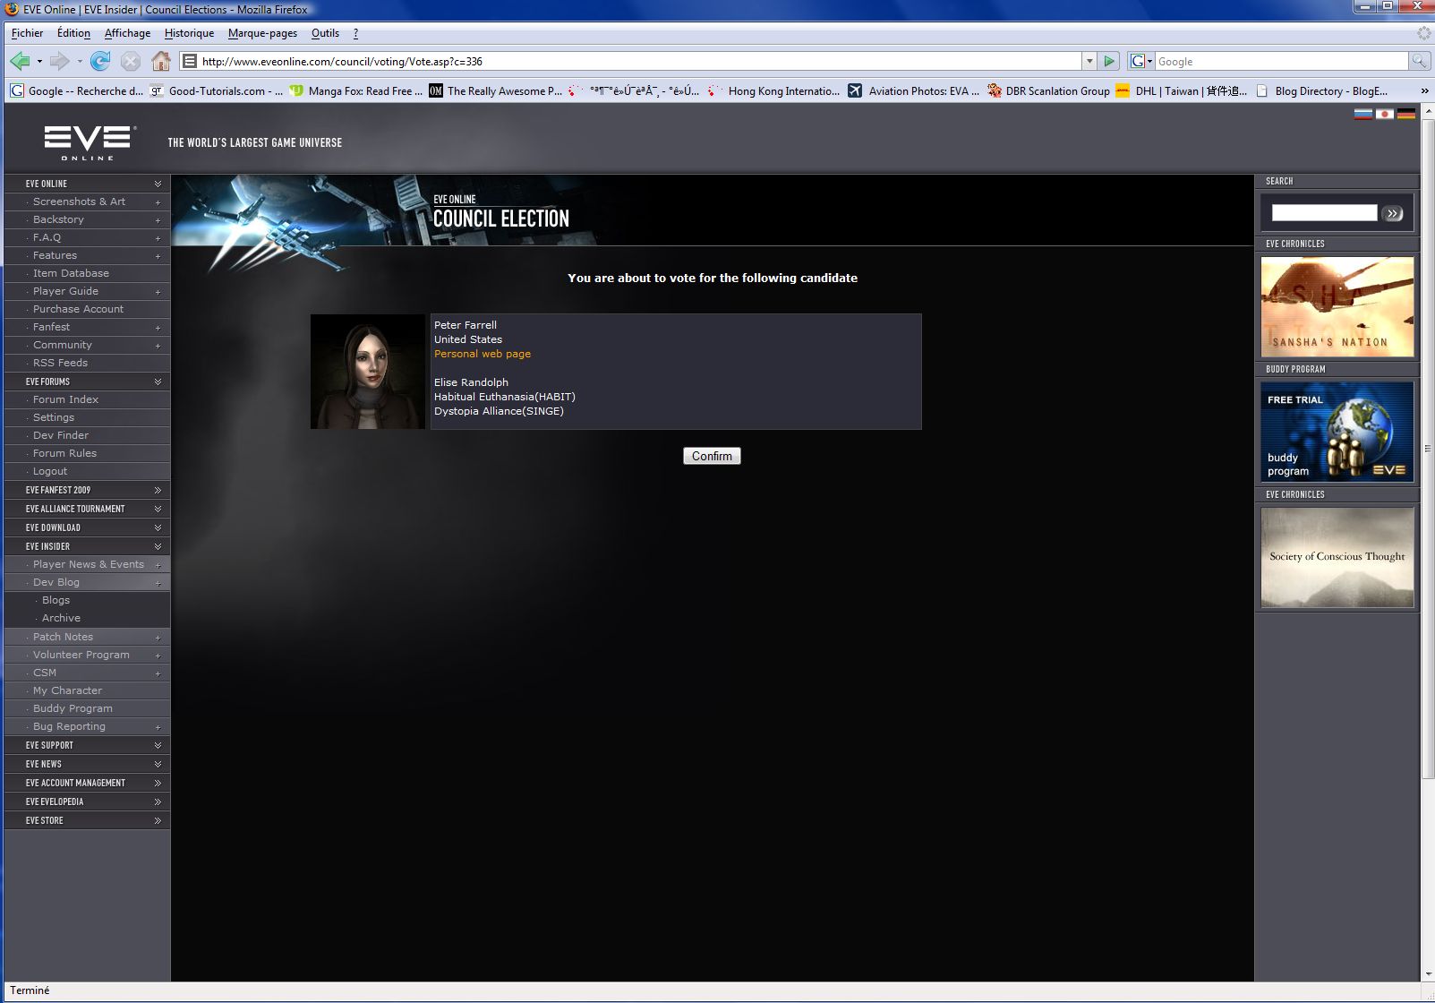Open the DBR Scanlation Group bookmark
Image resolution: width=1435 pixels, height=1003 pixels.
(1048, 90)
